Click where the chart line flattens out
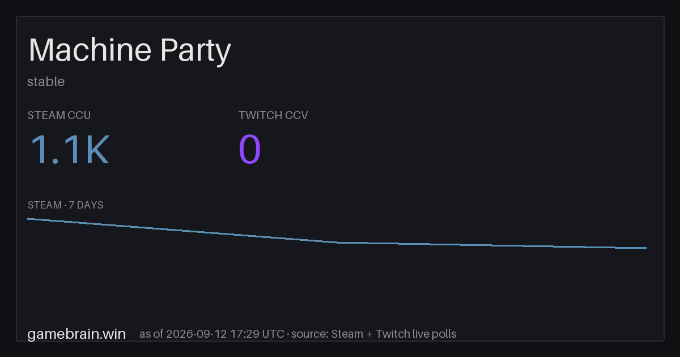This screenshot has height=357, width=680. (339, 243)
